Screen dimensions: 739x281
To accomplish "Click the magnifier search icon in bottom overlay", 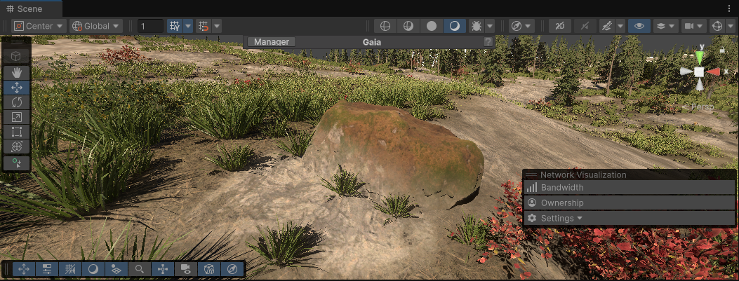I will pyautogui.click(x=140, y=269).
